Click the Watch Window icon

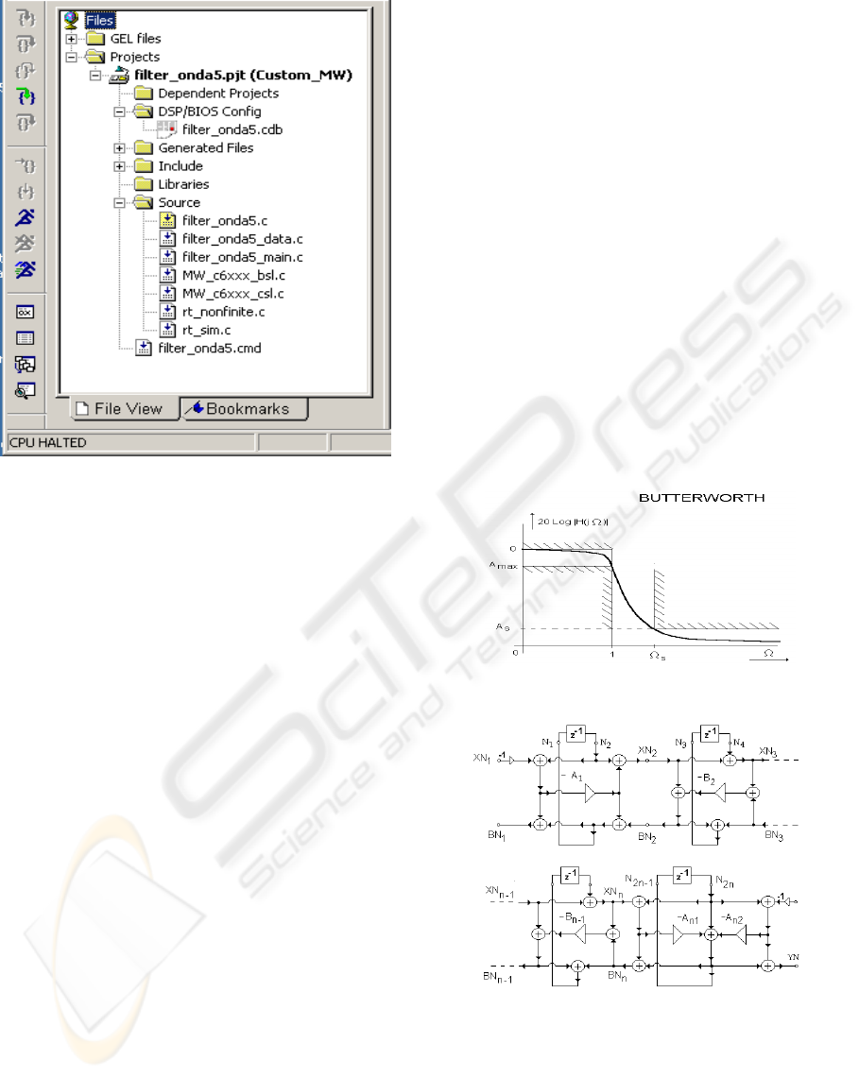pos(26,364)
